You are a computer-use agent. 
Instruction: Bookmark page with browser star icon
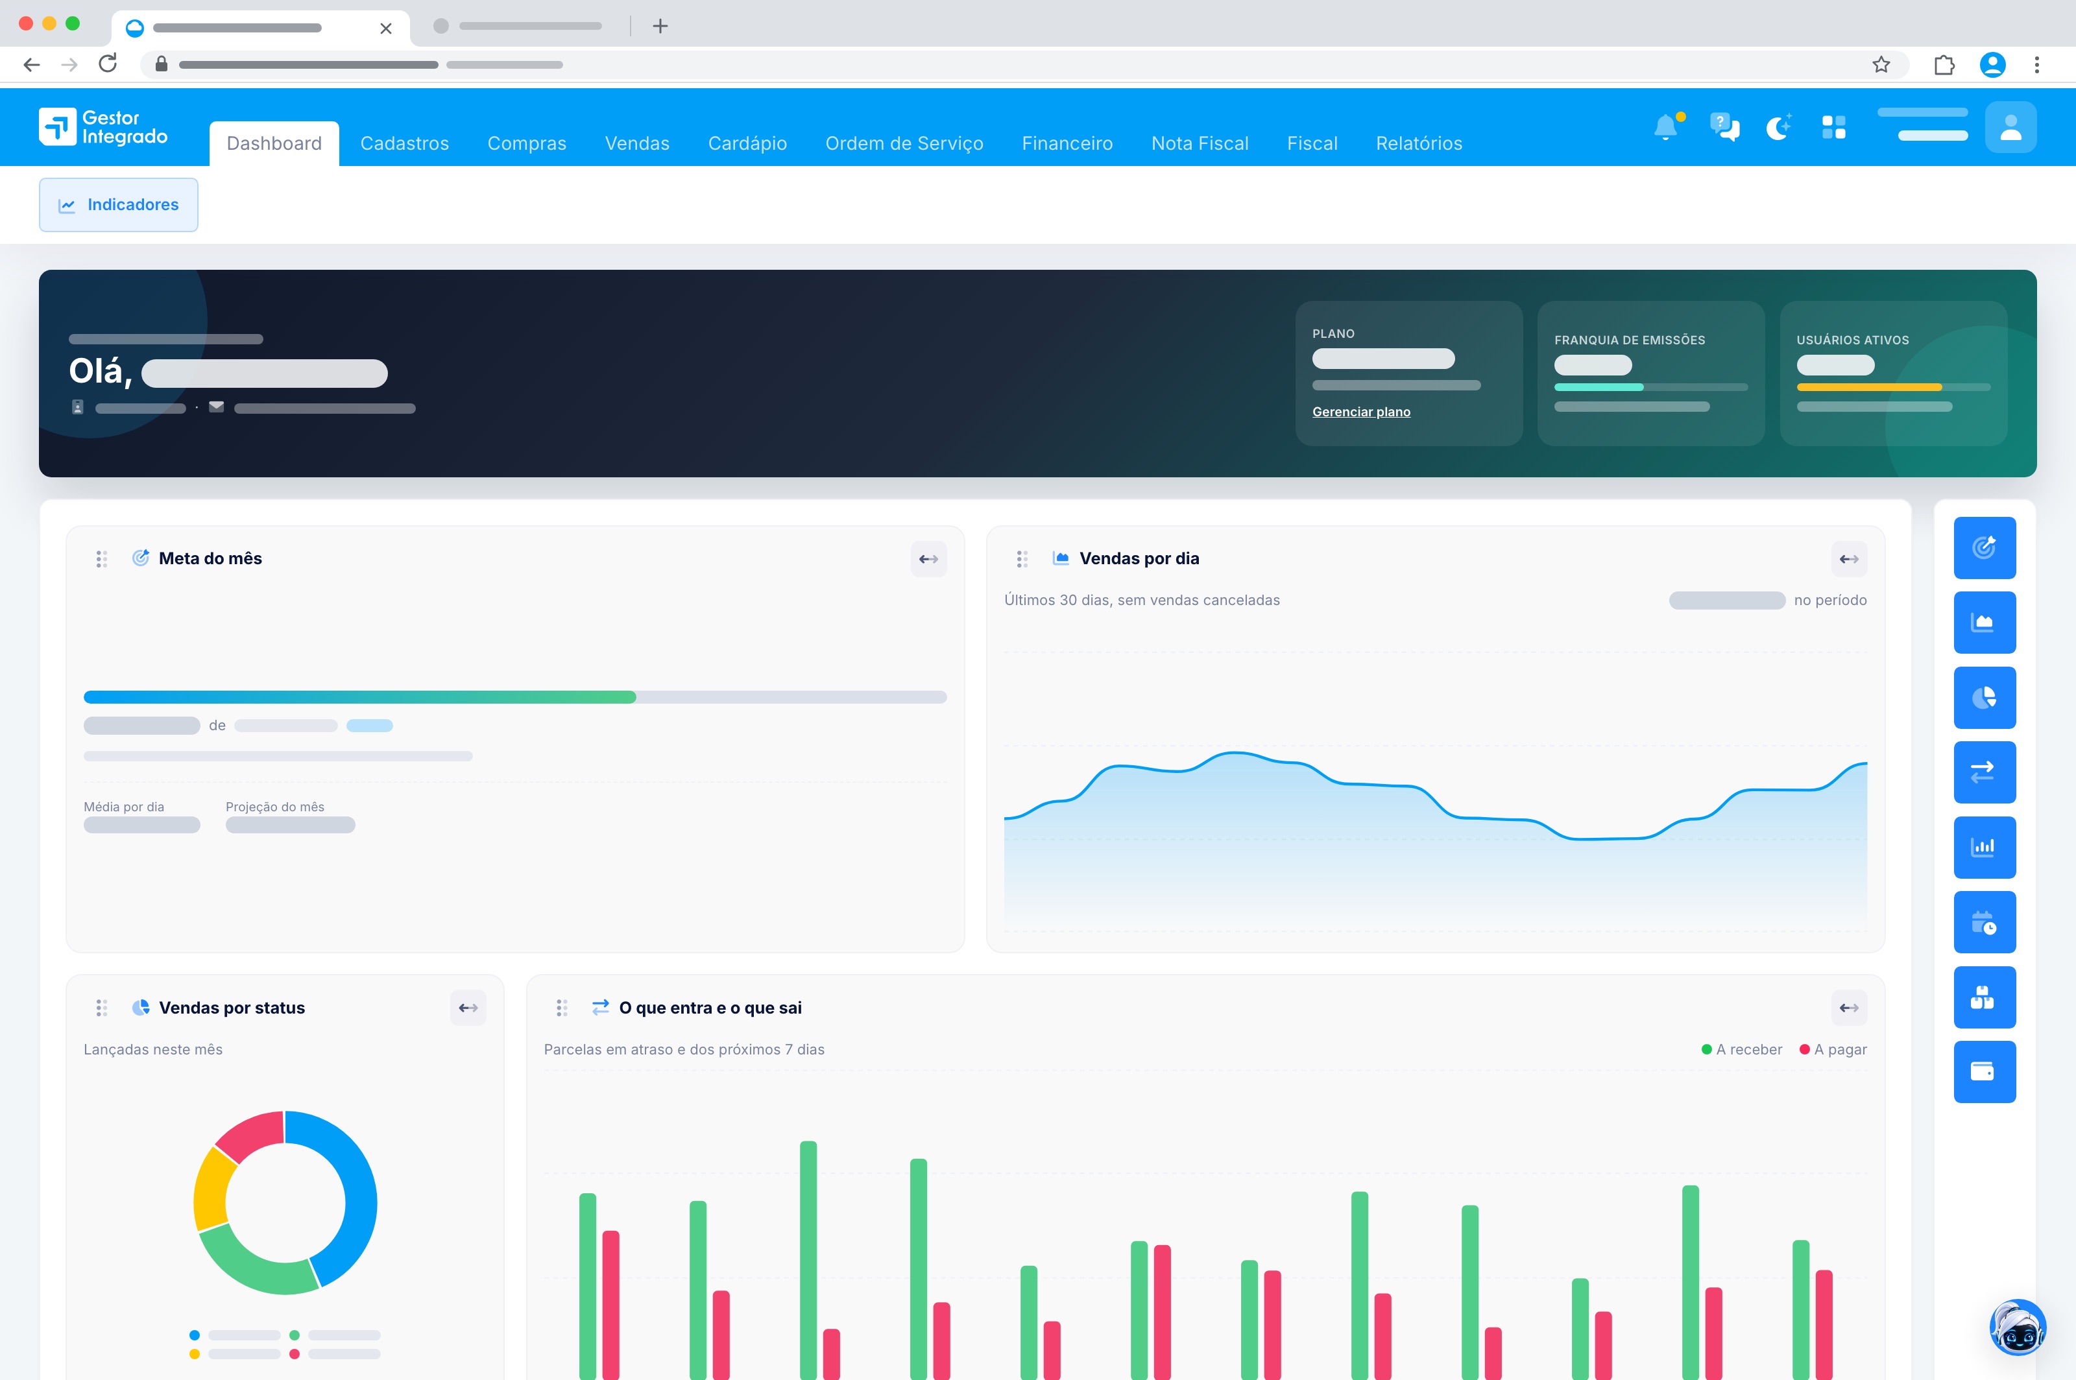tap(1881, 64)
